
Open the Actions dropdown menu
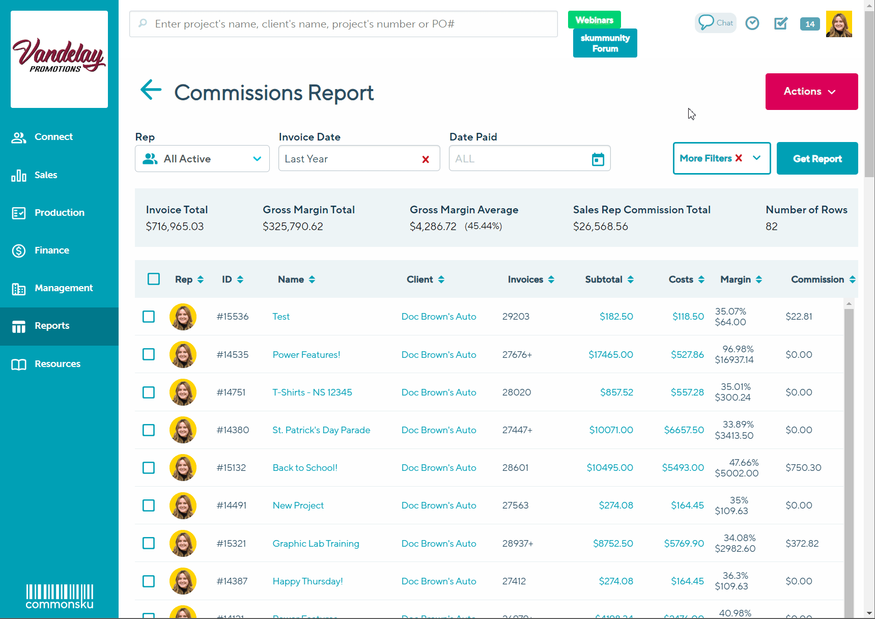click(811, 92)
